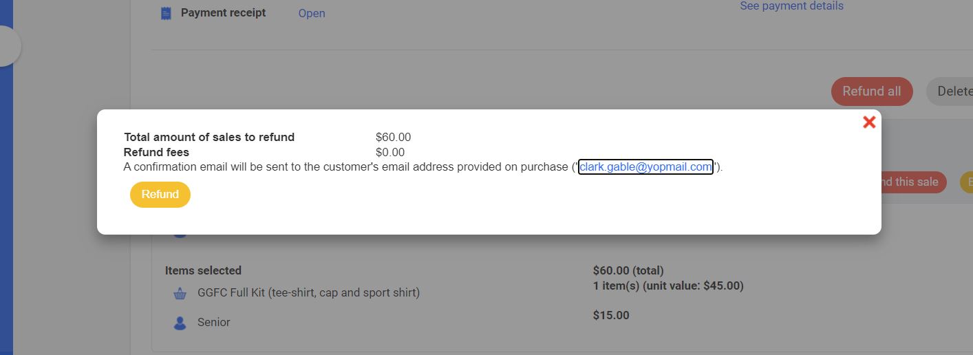
Task: Confirm with the yellow Refund button
Action: (x=160, y=195)
